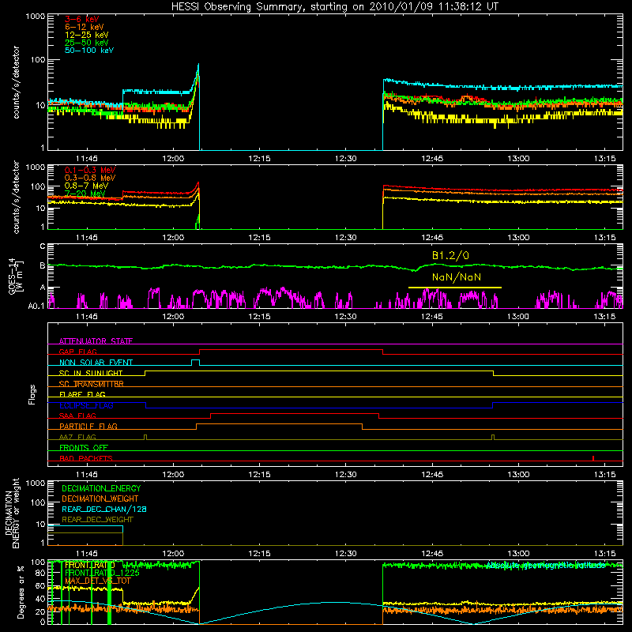
Task: Select the SC_TRANSMITTER flag label
Action: pos(91,384)
